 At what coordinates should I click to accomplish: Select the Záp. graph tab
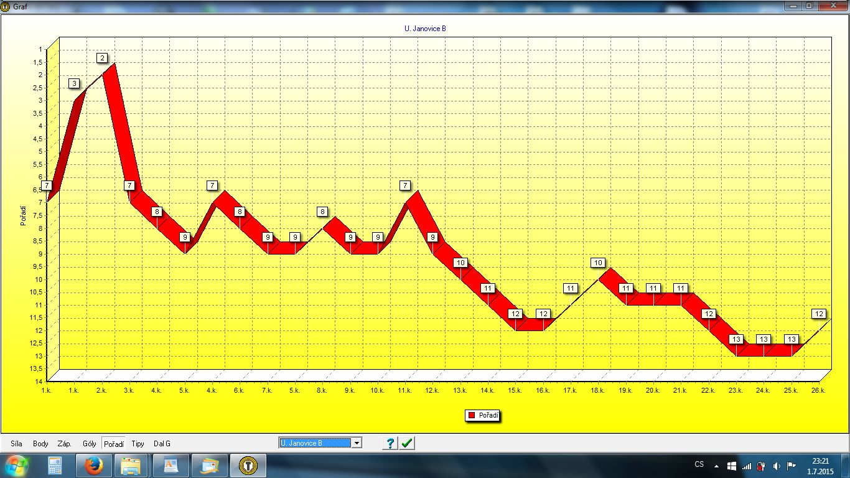coord(64,444)
